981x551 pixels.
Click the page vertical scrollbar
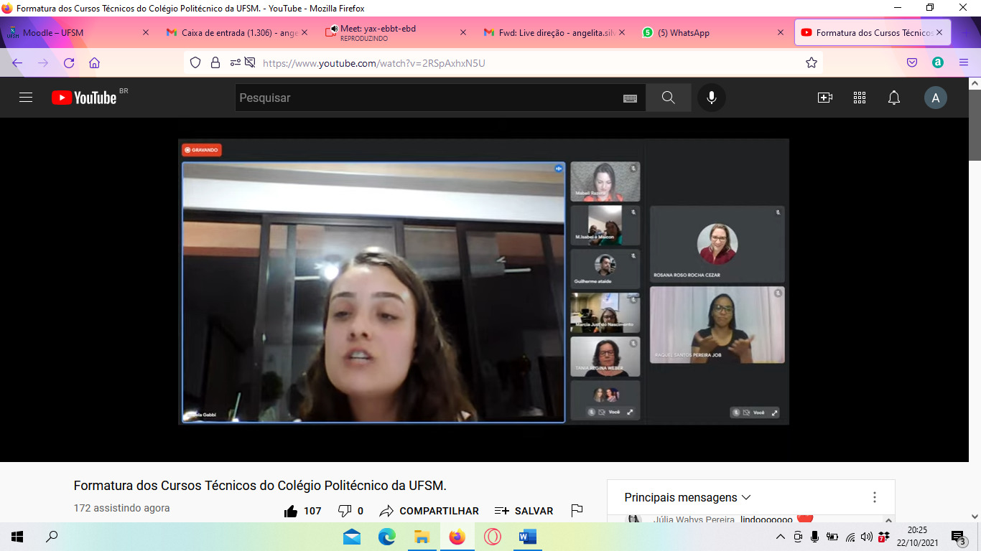coord(975,287)
